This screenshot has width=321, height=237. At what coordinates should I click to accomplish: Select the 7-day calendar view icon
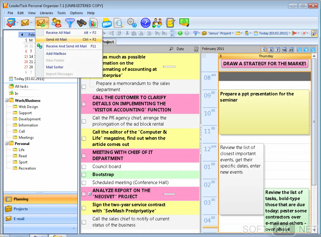[x=277, y=49]
